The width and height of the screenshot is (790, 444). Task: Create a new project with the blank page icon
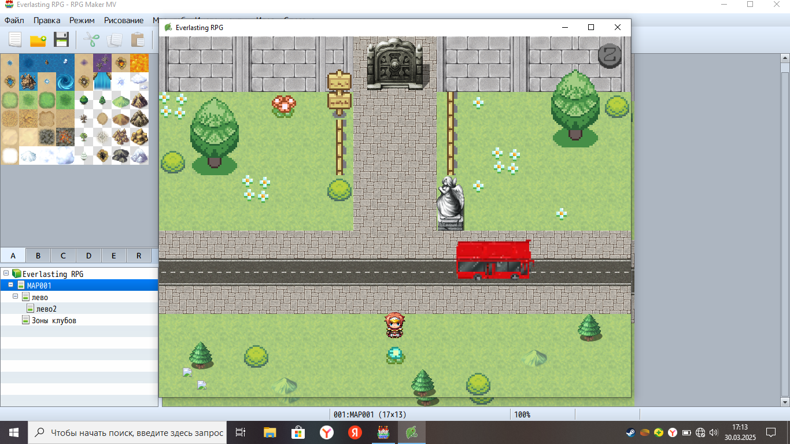[15, 40]
